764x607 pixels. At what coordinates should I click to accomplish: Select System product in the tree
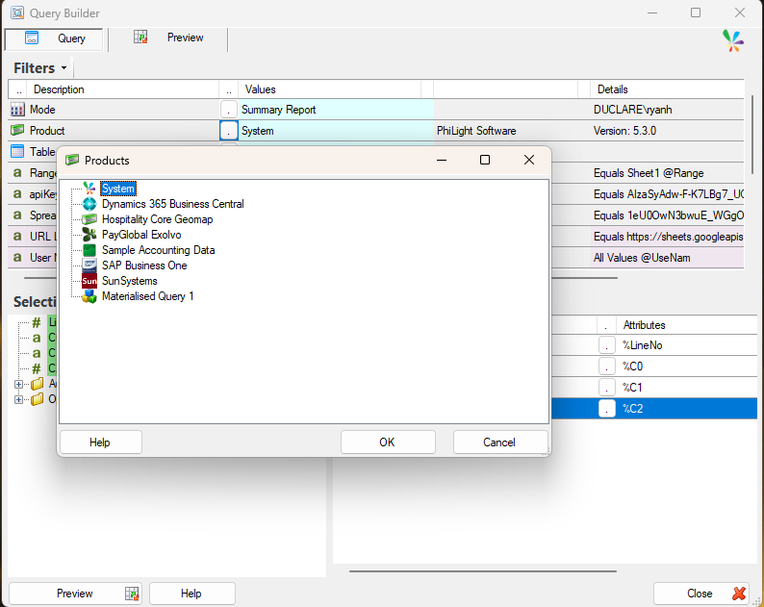pos(118,189)
